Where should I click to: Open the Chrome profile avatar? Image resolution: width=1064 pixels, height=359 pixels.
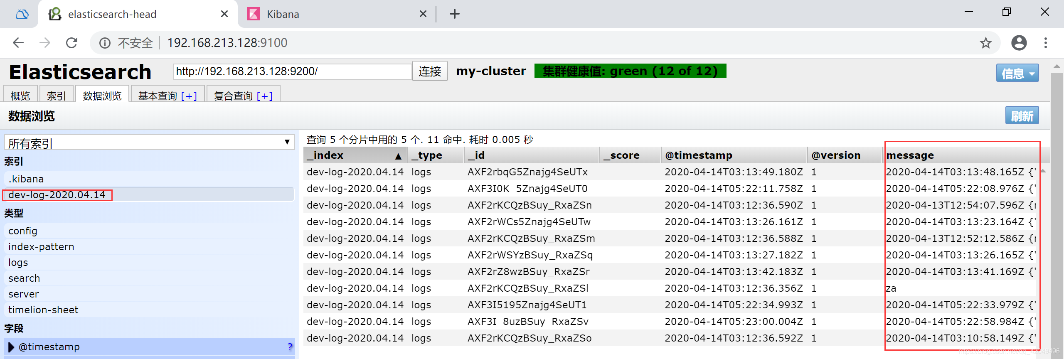[x=1019, y=43]
